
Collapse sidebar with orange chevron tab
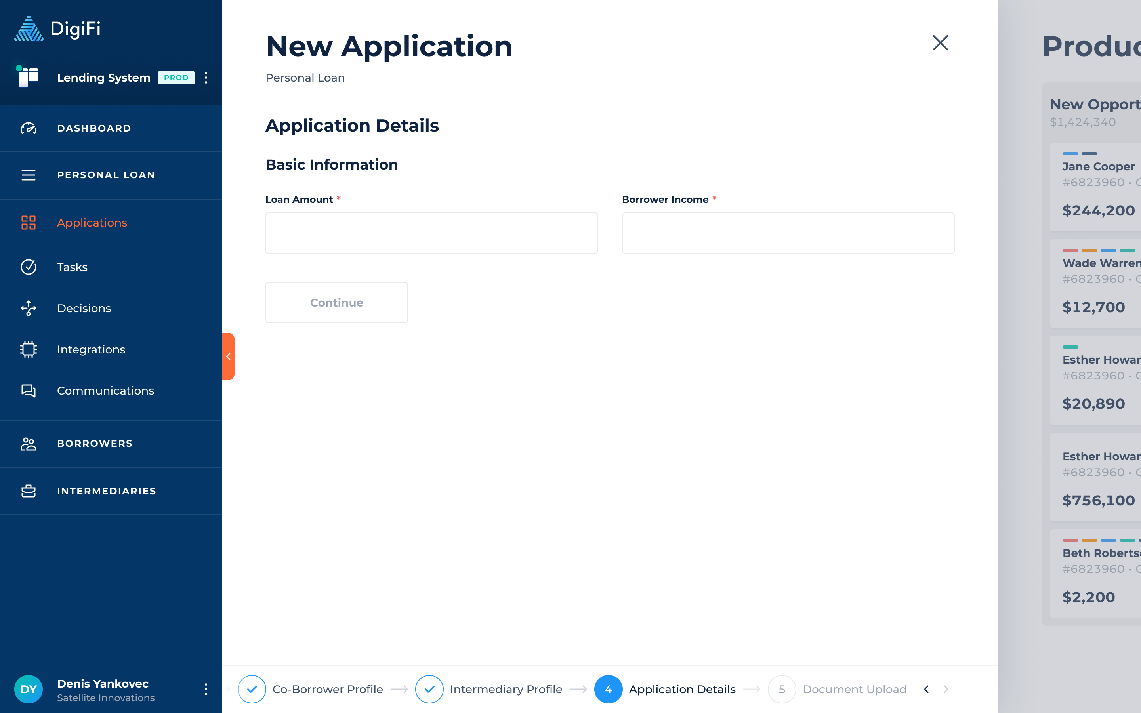tap(228, 356)
